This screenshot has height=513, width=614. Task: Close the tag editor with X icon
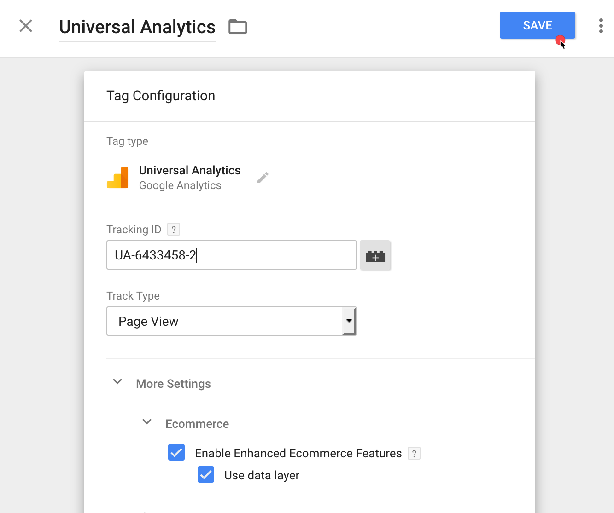click(26, 26)
